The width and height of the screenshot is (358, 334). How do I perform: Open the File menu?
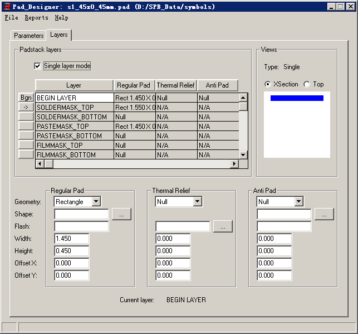coord(12,18)
